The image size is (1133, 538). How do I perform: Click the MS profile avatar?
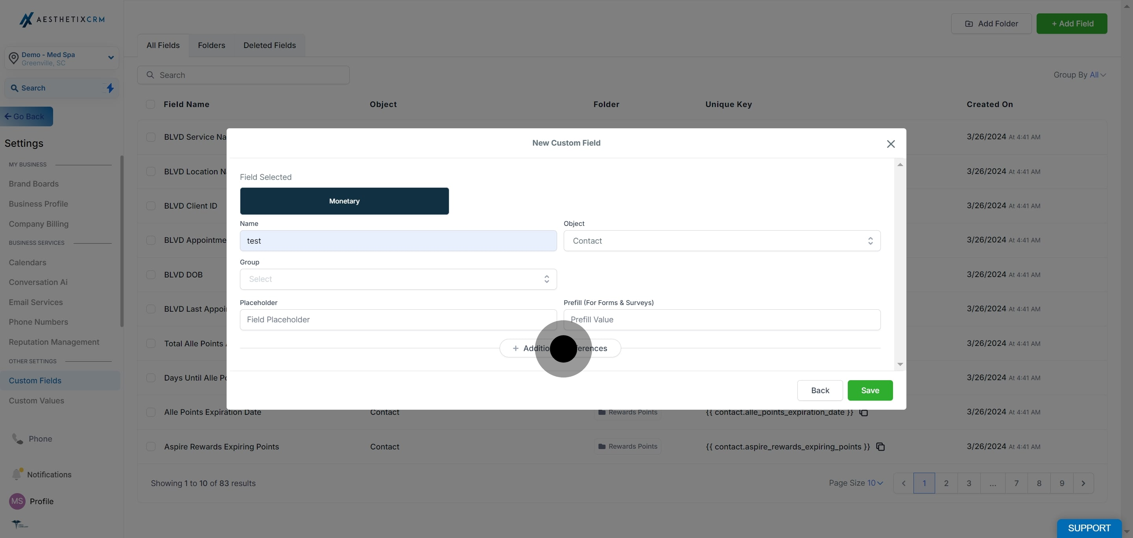pos(17,501)
